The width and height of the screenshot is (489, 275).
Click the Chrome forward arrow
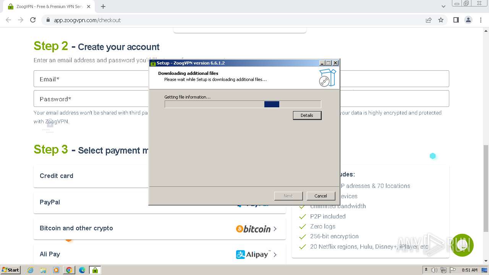21,20
